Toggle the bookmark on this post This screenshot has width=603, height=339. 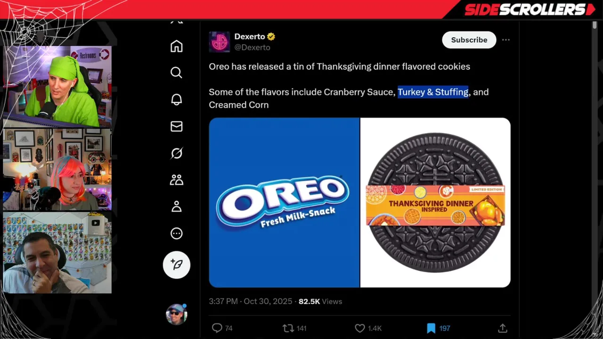431,328
